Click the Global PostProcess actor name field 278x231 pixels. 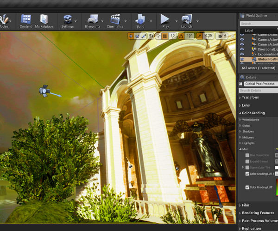[x=261, y=84]
